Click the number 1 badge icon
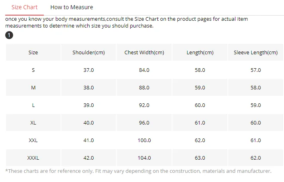 coord(9,36)
